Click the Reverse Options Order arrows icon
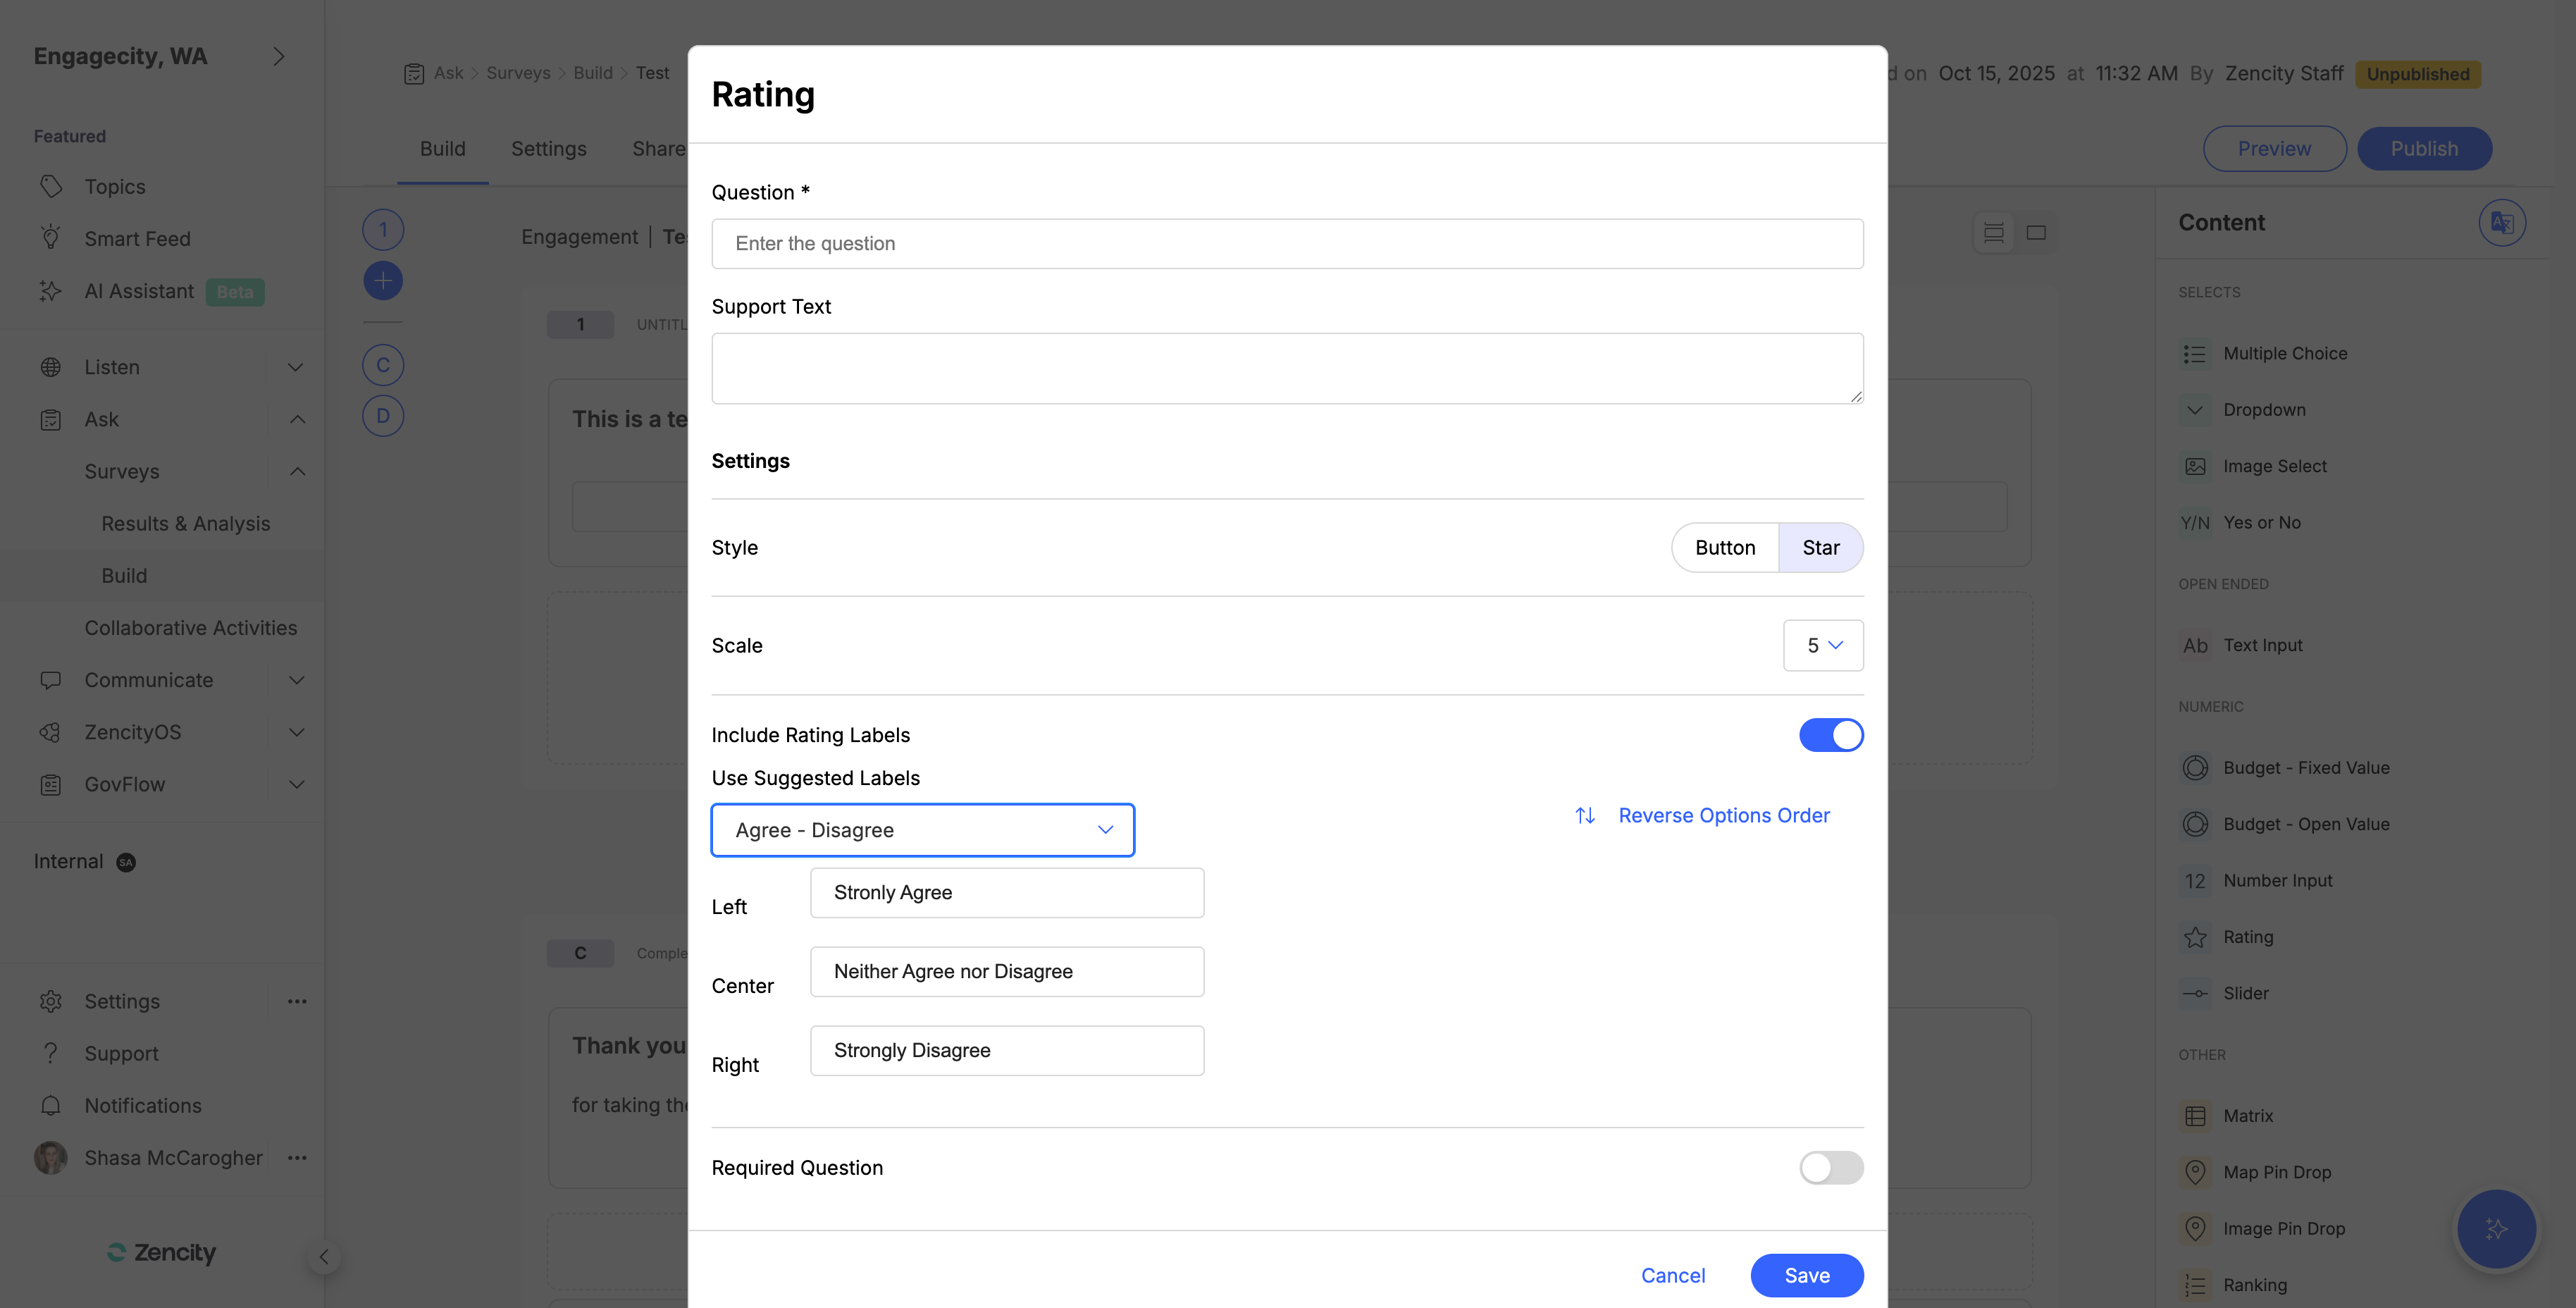The image size is (2576, 1308). coord(1585,815)
